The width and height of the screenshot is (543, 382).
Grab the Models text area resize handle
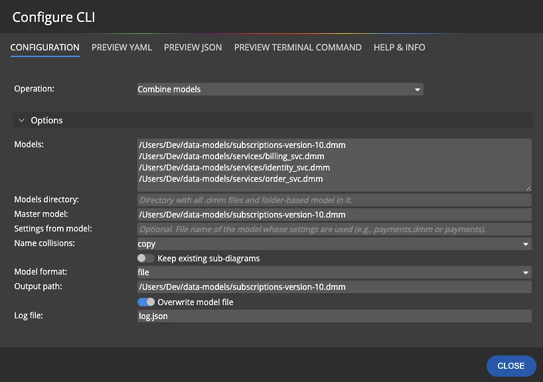tap(528, 188)
